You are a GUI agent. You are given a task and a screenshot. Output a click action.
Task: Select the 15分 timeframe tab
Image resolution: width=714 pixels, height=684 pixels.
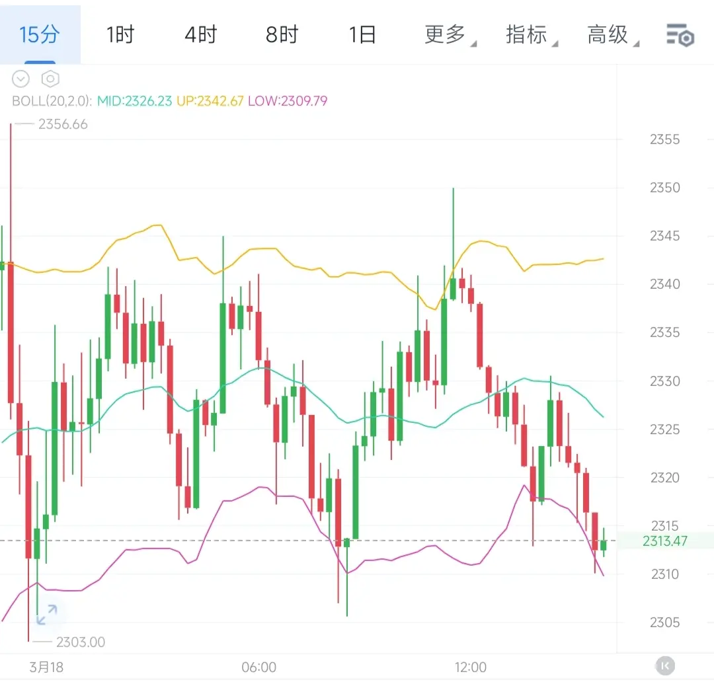click(40, 35)
